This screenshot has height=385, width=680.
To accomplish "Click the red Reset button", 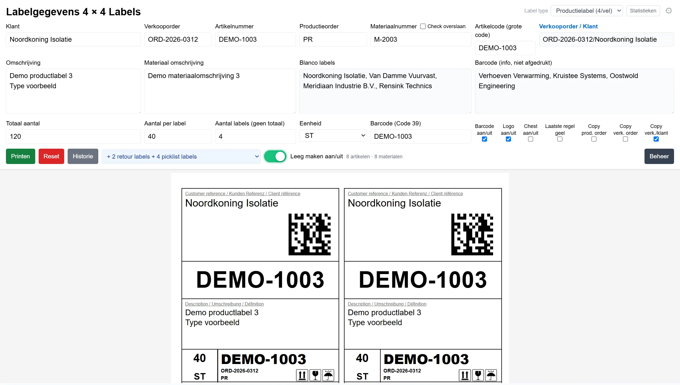I will click(51, 156).
